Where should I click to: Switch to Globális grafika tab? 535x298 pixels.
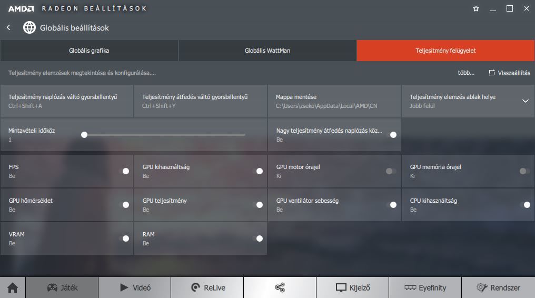tap(89, 51)
